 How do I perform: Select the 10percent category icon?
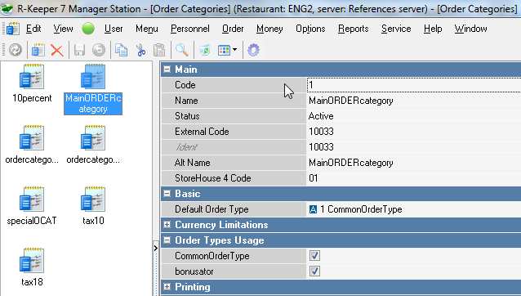click(32, 83)
